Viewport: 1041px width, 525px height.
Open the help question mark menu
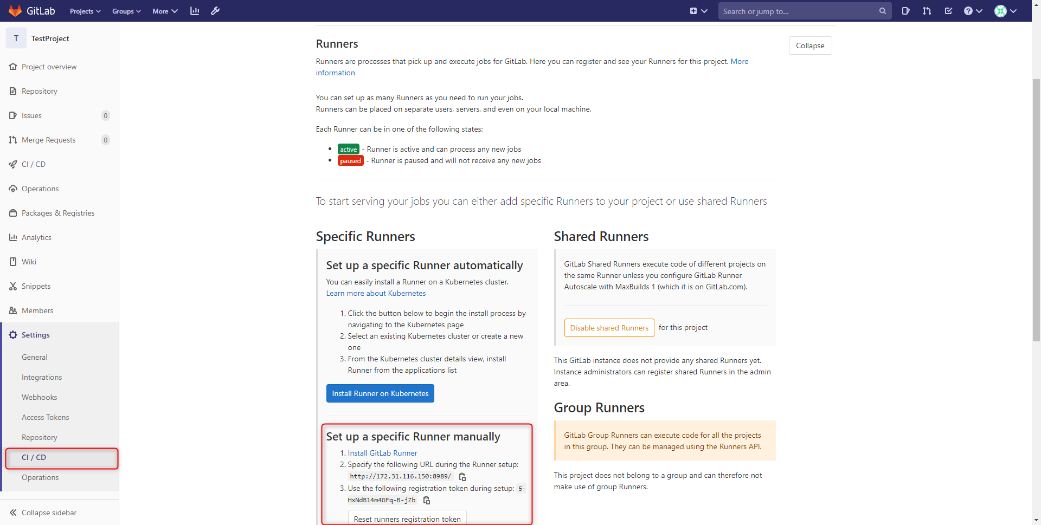pos(973,11)
